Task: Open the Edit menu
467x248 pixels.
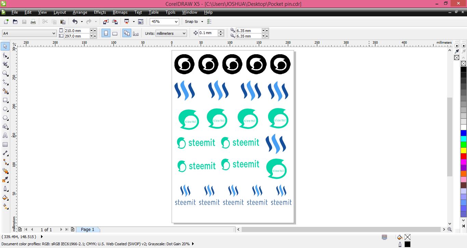Action: [x=28, y=12]
